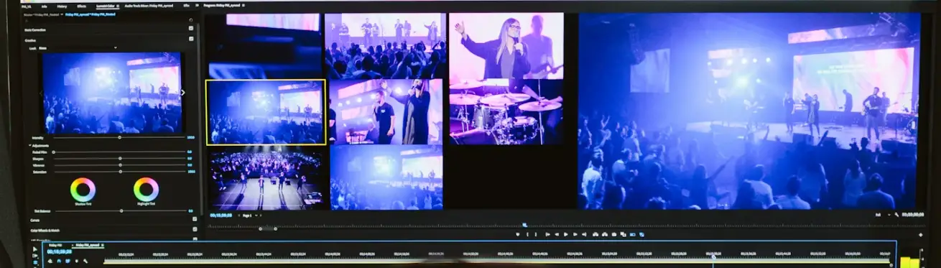Image resolution: width=941 pixels, height=268 pixels.
Task: Click the Highlight Tint color wheel
Action: (146, 190)
